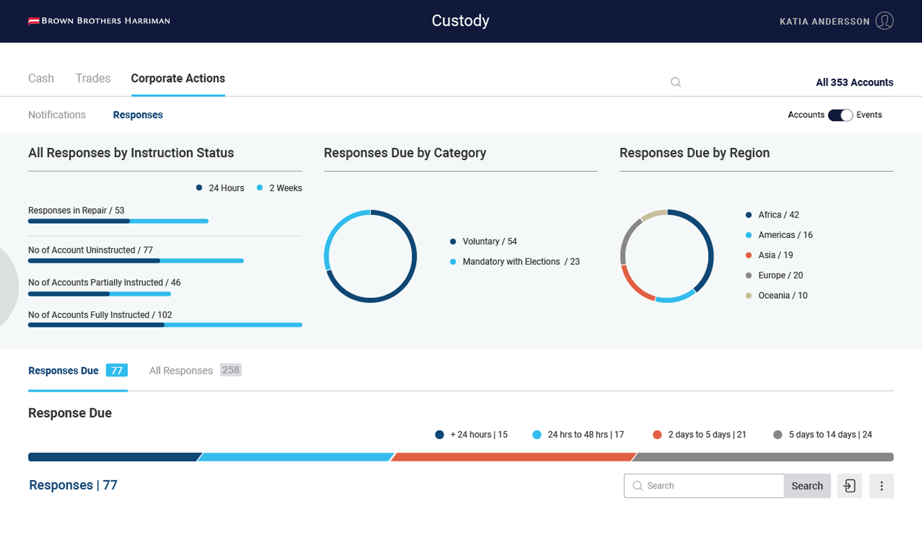Click the Search button
Screen dimensions: 922x540
pos(807,486)
